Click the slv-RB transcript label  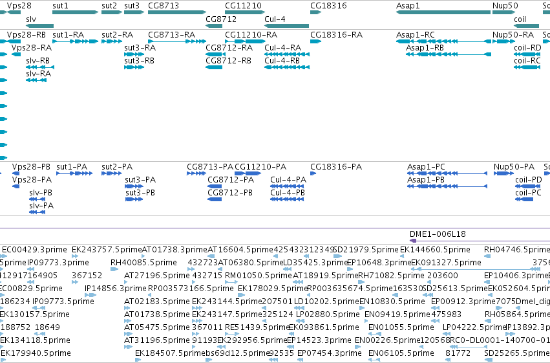37,61
